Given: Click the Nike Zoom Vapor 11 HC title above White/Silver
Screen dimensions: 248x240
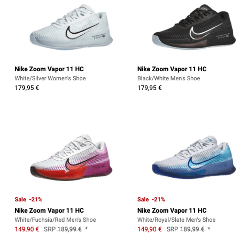Looking at the screenshot, I should 49,69.
